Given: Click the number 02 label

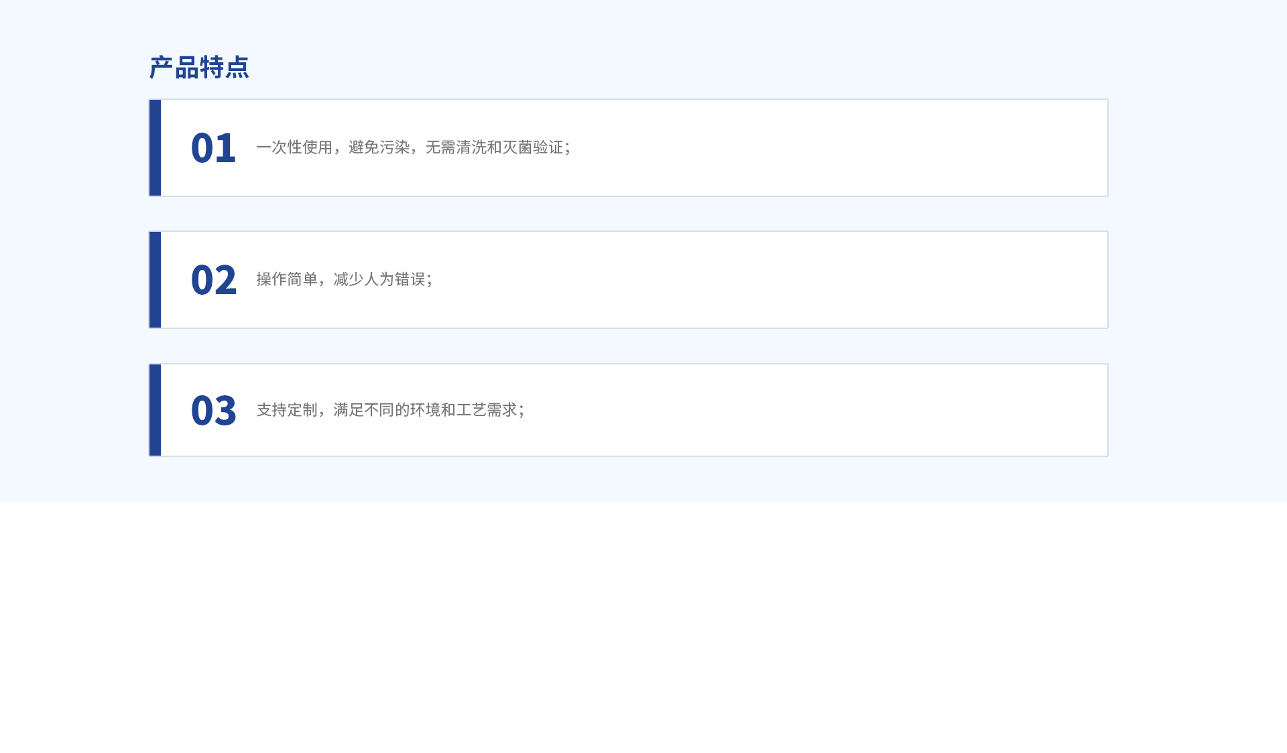Looking at the screenshot, I should click(x=213, y=280).
